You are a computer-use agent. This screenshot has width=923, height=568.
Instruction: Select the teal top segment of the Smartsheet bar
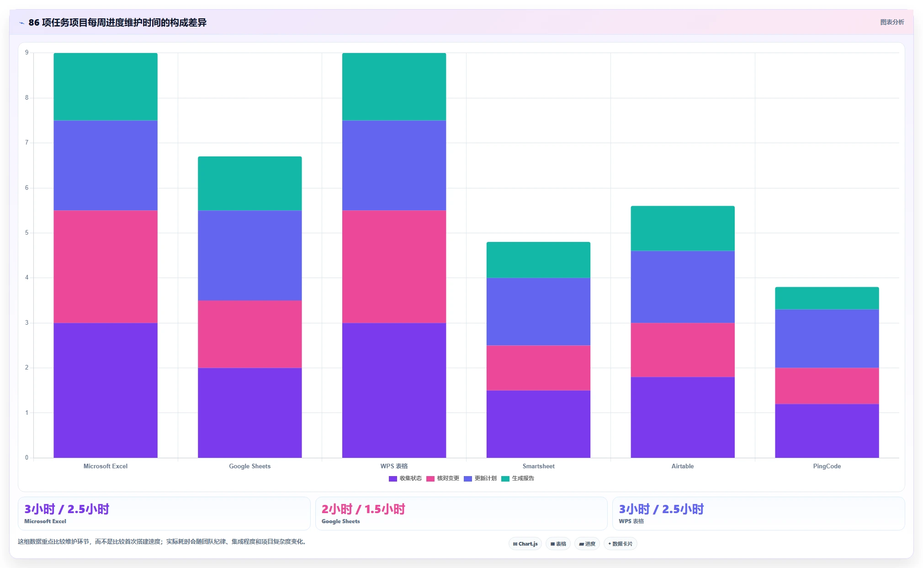click(x=538, y=260)
